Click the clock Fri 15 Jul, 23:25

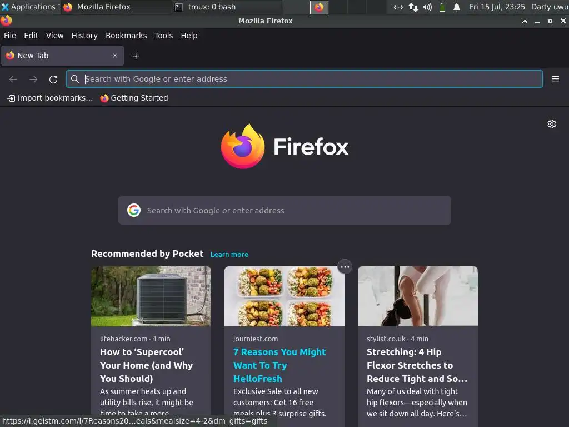click(497, 7)
